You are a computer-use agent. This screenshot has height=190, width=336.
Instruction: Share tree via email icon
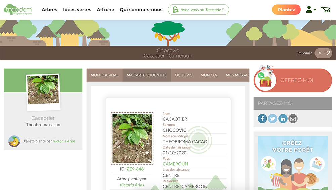[293, 118]
